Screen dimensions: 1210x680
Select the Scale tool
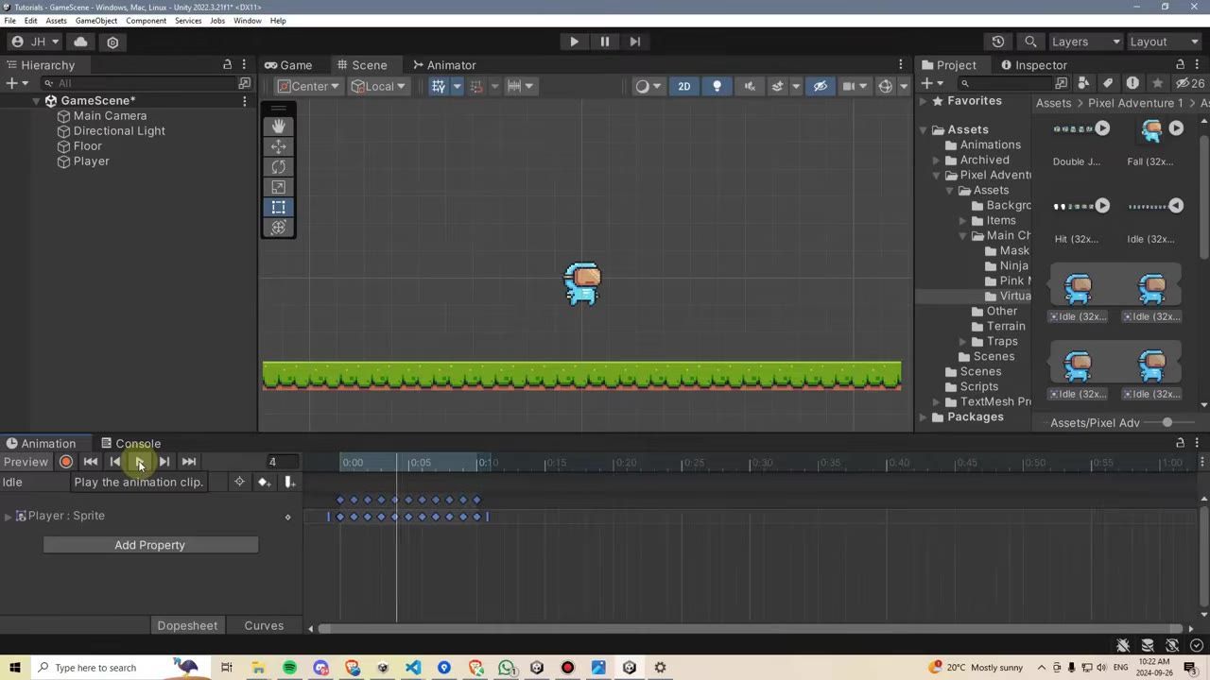click(278, 187)
